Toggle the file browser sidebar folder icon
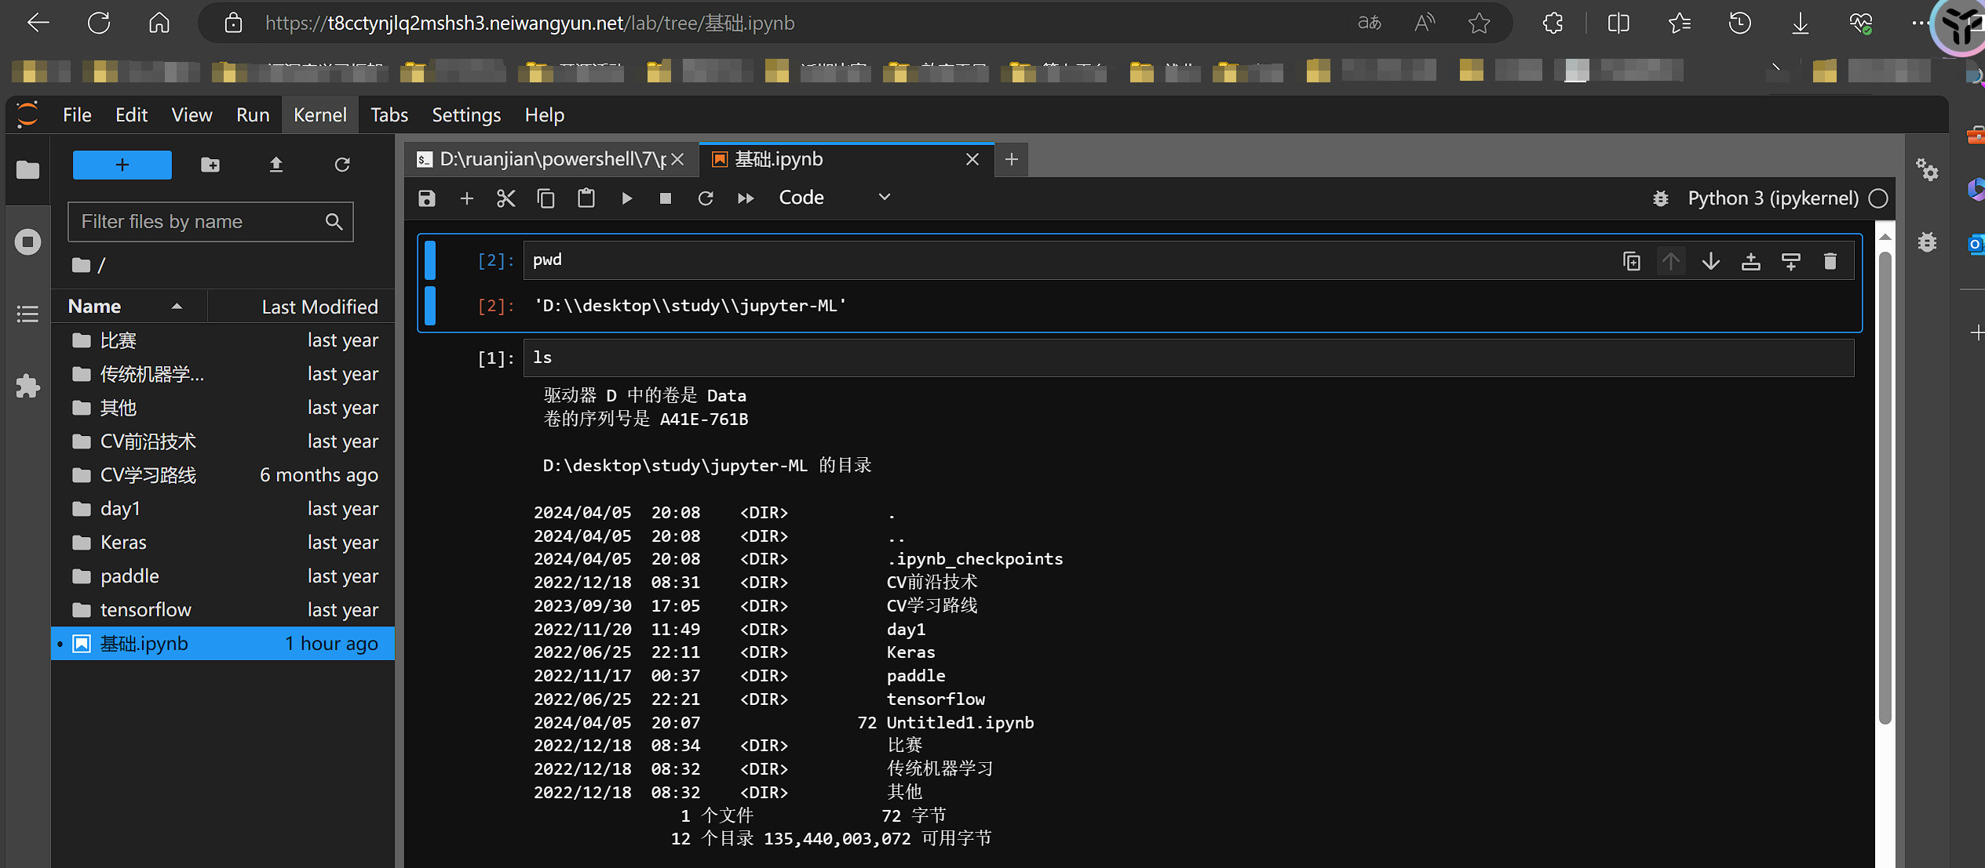The width and height of the screenshot is (1985, 868). (x=27, y=169)
